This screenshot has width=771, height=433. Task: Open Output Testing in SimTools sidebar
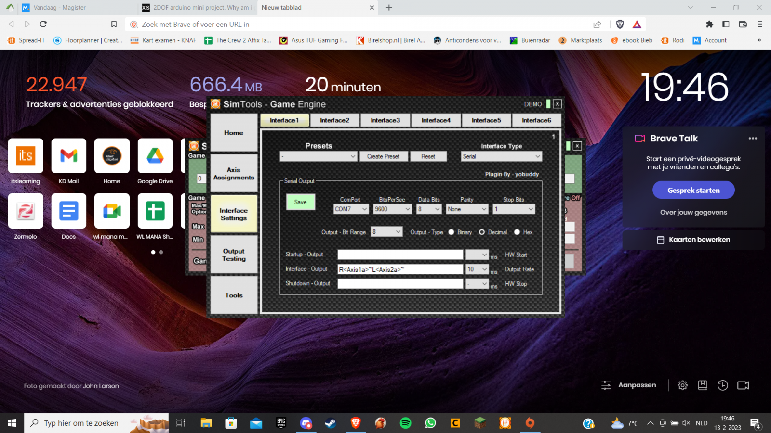[234, 255]
